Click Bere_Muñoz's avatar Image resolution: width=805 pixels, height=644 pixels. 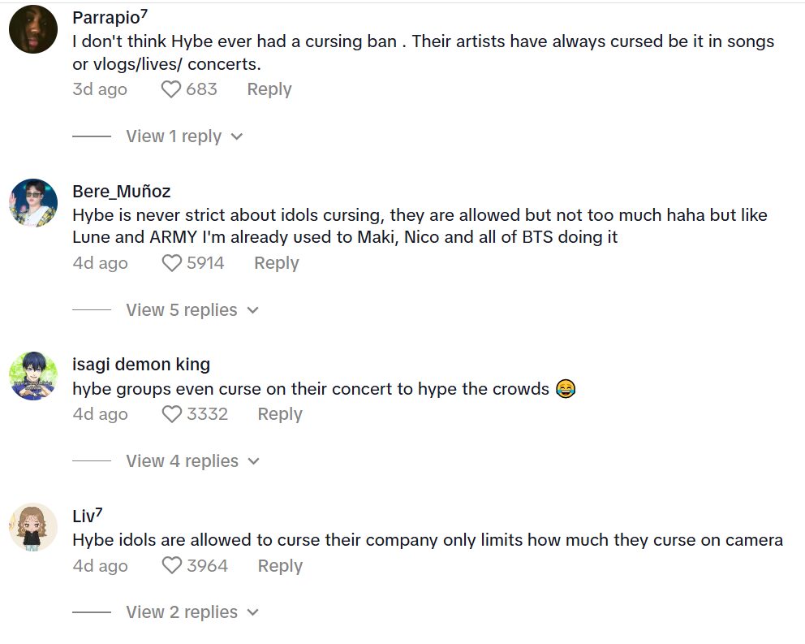coord(32,202)
